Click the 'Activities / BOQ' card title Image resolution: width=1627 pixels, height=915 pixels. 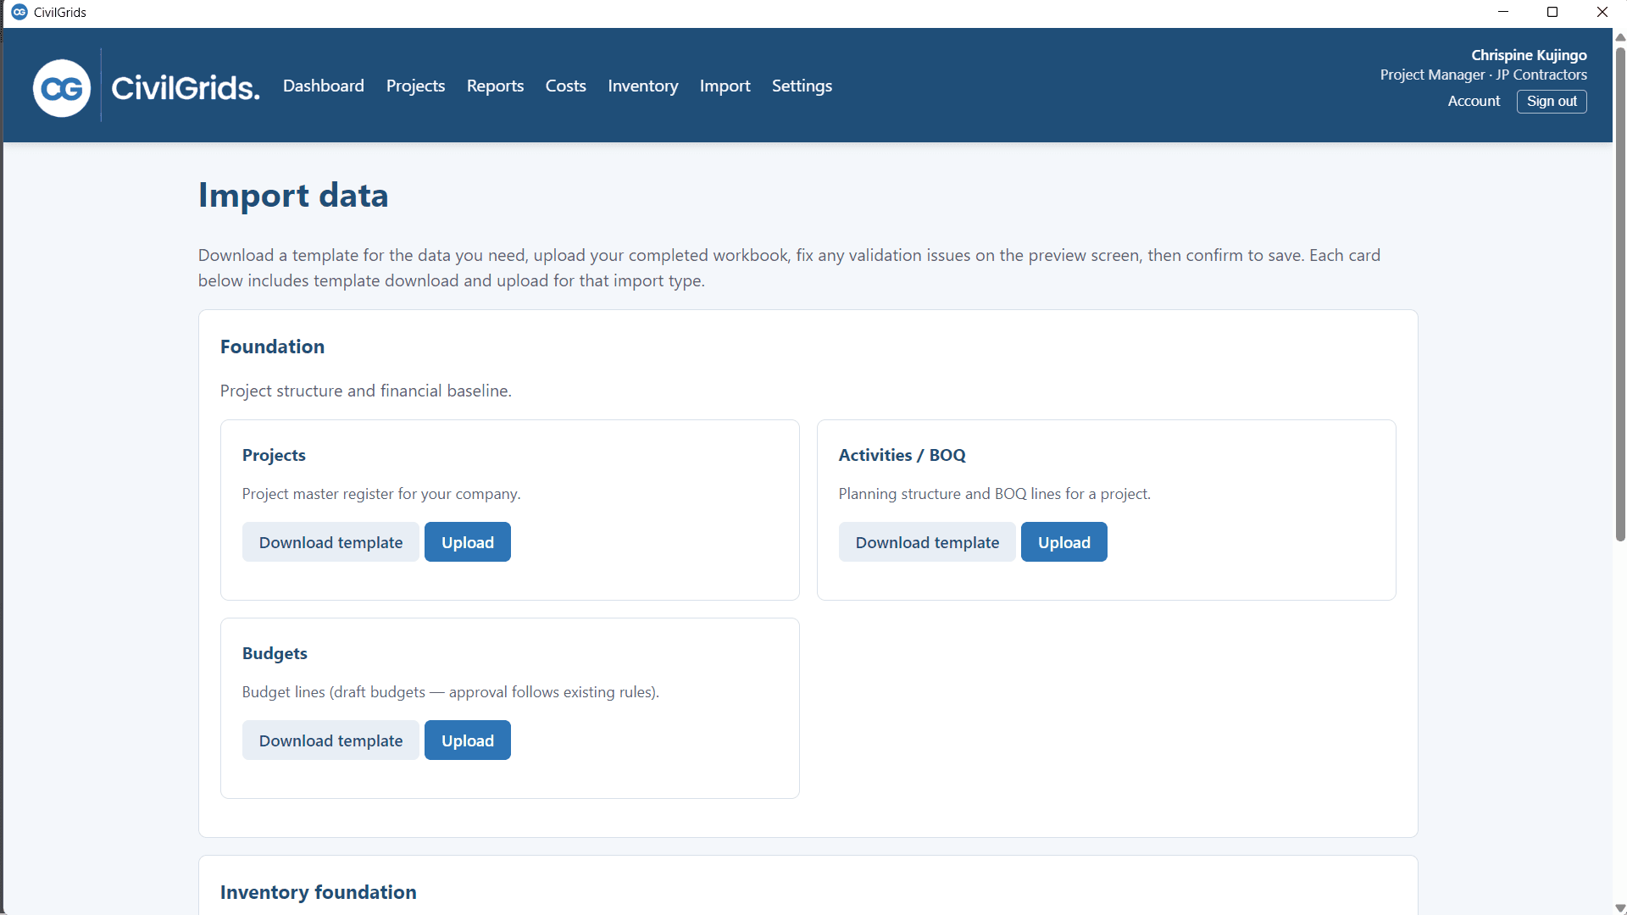tap(902, 455)
